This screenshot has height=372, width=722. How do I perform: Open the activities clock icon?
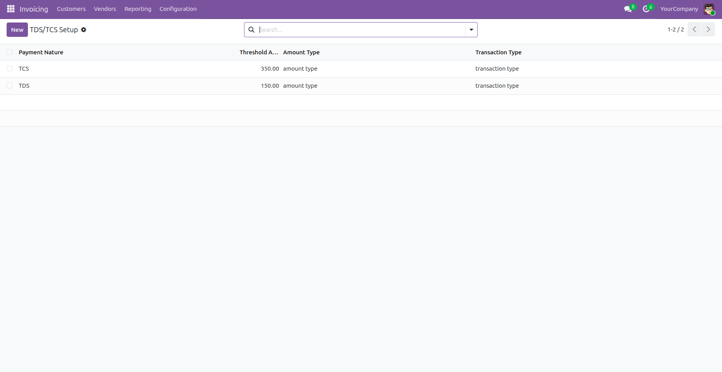coord(646,9)
